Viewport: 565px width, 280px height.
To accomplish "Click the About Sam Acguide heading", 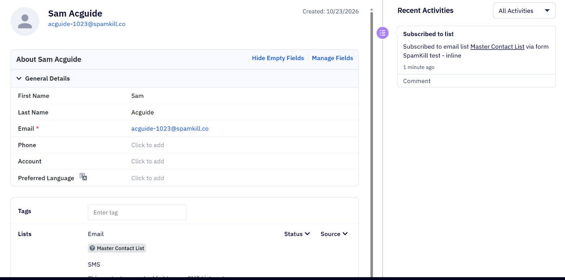I will click(49, 59).
